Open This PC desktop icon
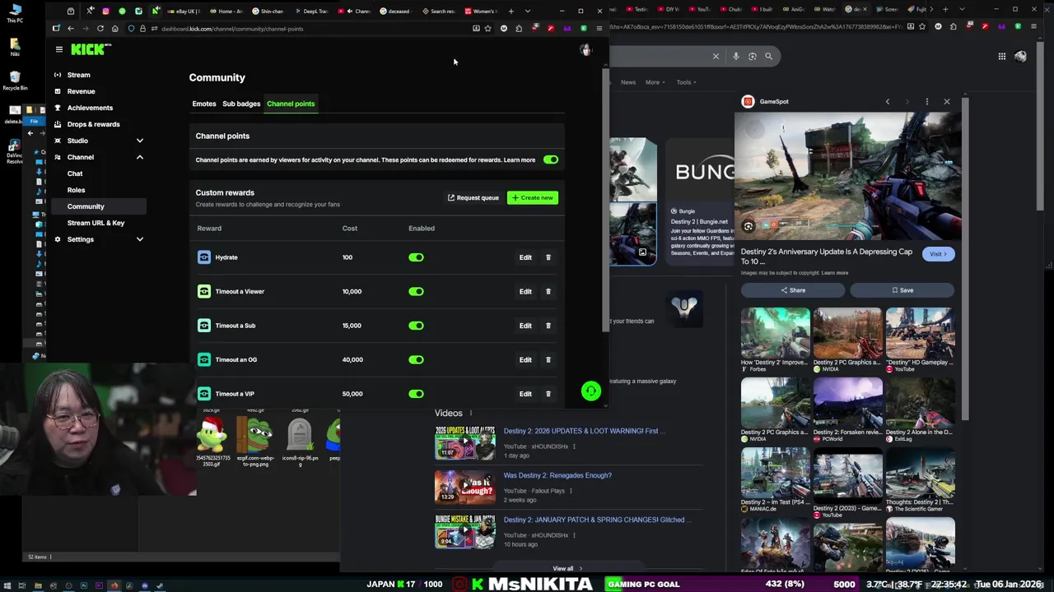This screenshot has width=1054, height=592. (x=15, y=13)
